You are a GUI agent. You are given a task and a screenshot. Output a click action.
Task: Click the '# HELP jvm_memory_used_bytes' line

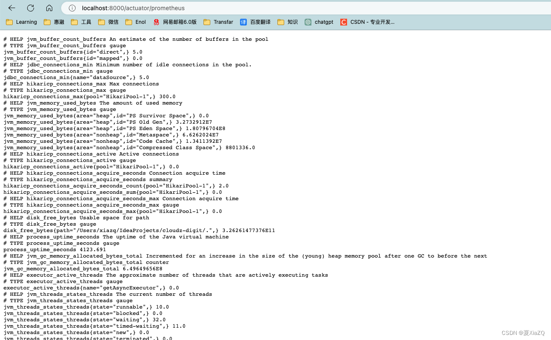pyautogui.click(x=93, y=103)
